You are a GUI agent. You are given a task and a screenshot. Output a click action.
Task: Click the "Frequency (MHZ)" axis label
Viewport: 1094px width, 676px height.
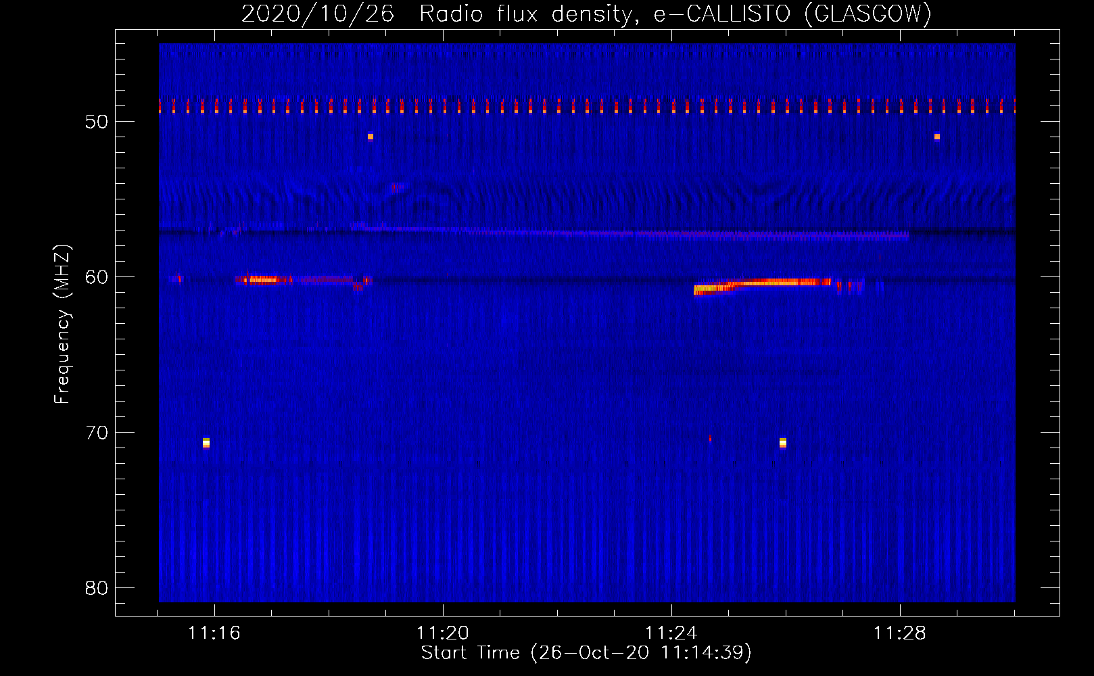(62, 324)
